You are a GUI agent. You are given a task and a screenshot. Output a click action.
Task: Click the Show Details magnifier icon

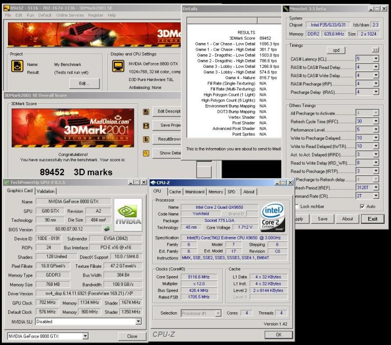146,153
